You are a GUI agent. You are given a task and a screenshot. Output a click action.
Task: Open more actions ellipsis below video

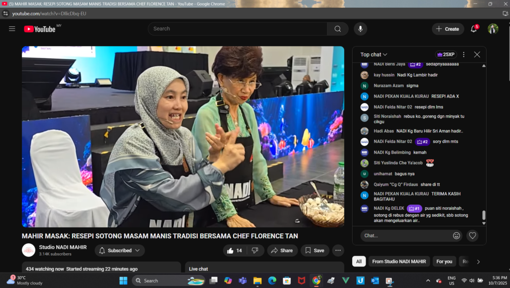tap(338, 251)
